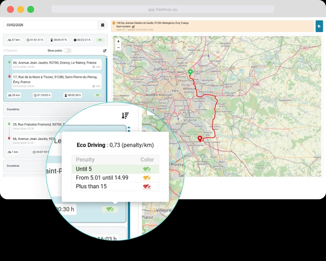This screenshot has width=326, height=261.
Task: Click the Asset off updated status line
Action: (x=135, y=30)
